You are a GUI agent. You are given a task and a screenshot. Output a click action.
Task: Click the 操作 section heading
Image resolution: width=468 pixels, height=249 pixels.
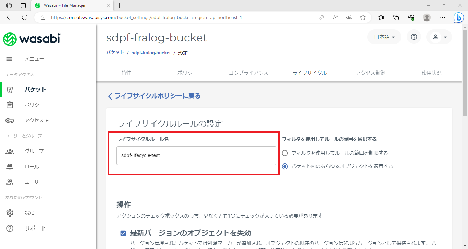coord(124,205)
